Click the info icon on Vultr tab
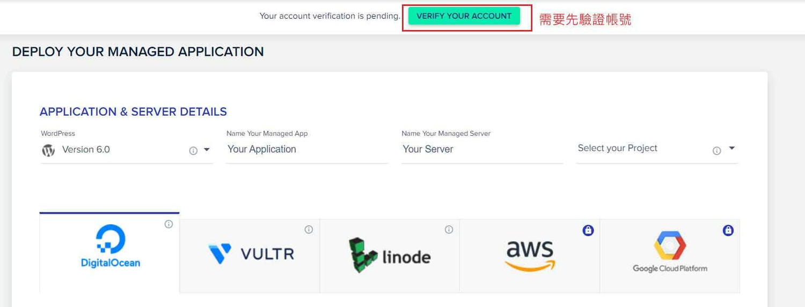Image resolution: width=805 pixels, height=307 pixels. point(309,230)
